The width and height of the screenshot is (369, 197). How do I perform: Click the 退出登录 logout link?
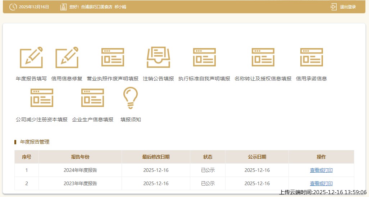343,7
